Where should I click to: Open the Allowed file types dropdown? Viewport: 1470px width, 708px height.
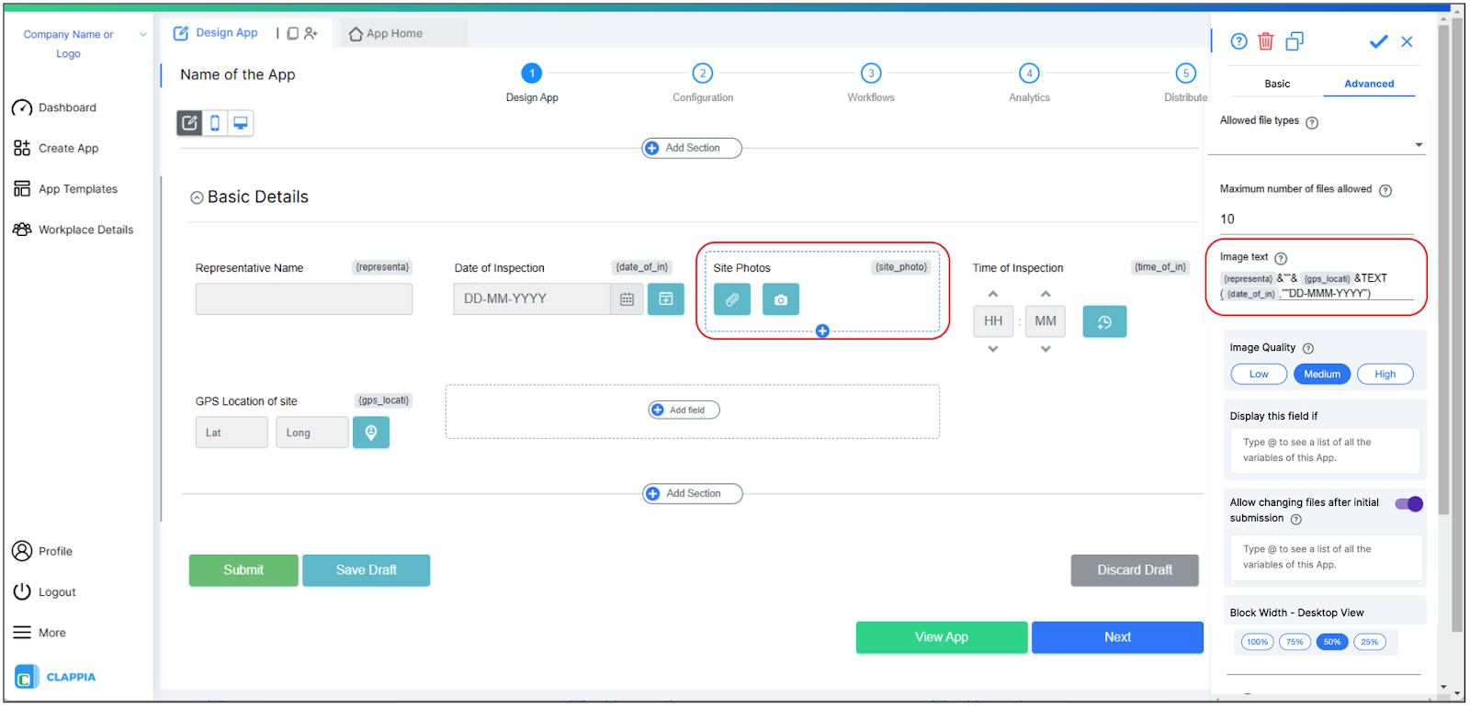pos(1419,145)
